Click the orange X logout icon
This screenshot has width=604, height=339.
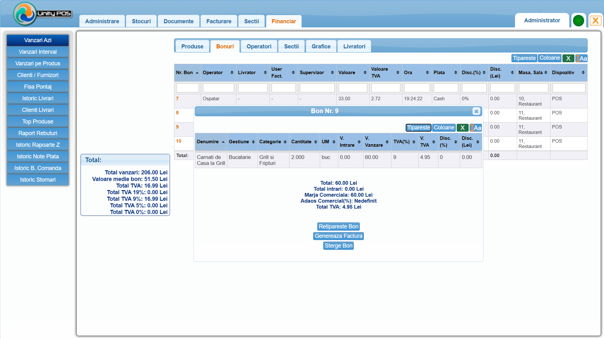coord(595,21)
